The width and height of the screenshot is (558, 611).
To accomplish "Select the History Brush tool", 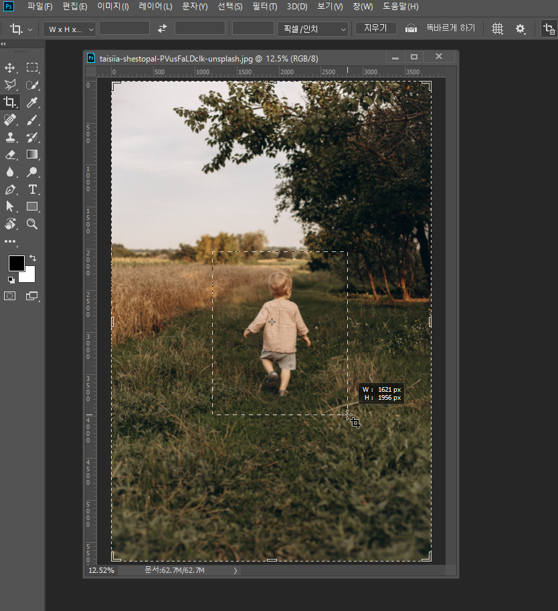I will 32,137.
